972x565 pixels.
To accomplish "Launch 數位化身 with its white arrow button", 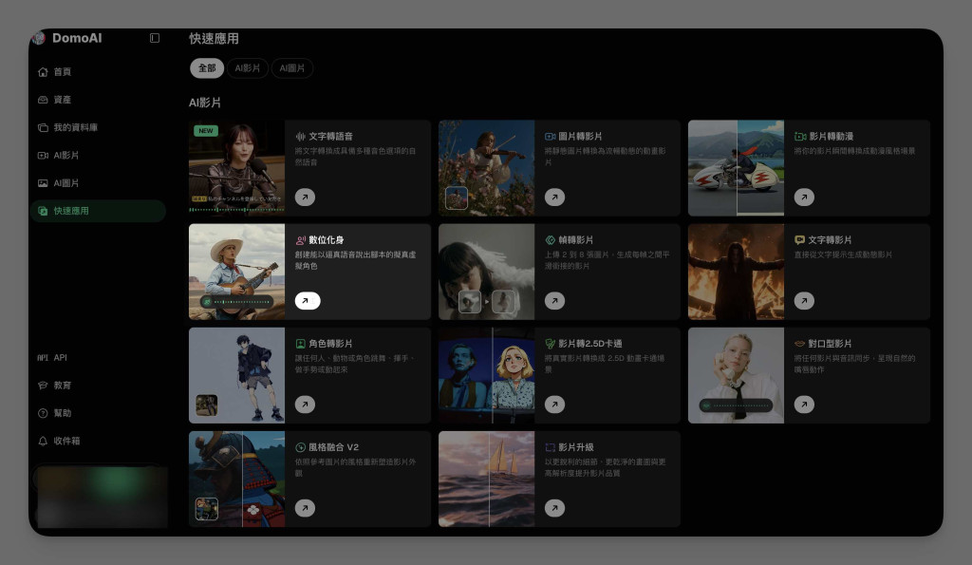I will pyautogui.click(x=308, y=301).
